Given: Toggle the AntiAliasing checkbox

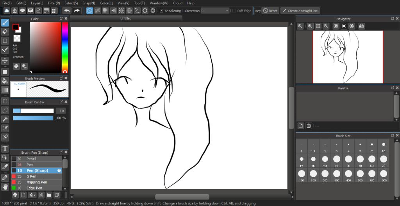Looking at the screenshot, I should (161, 11).
